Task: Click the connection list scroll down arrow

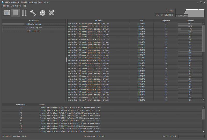Action: 203,131
